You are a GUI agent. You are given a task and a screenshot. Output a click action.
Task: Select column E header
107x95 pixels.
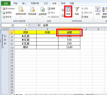tap(98, 29)
